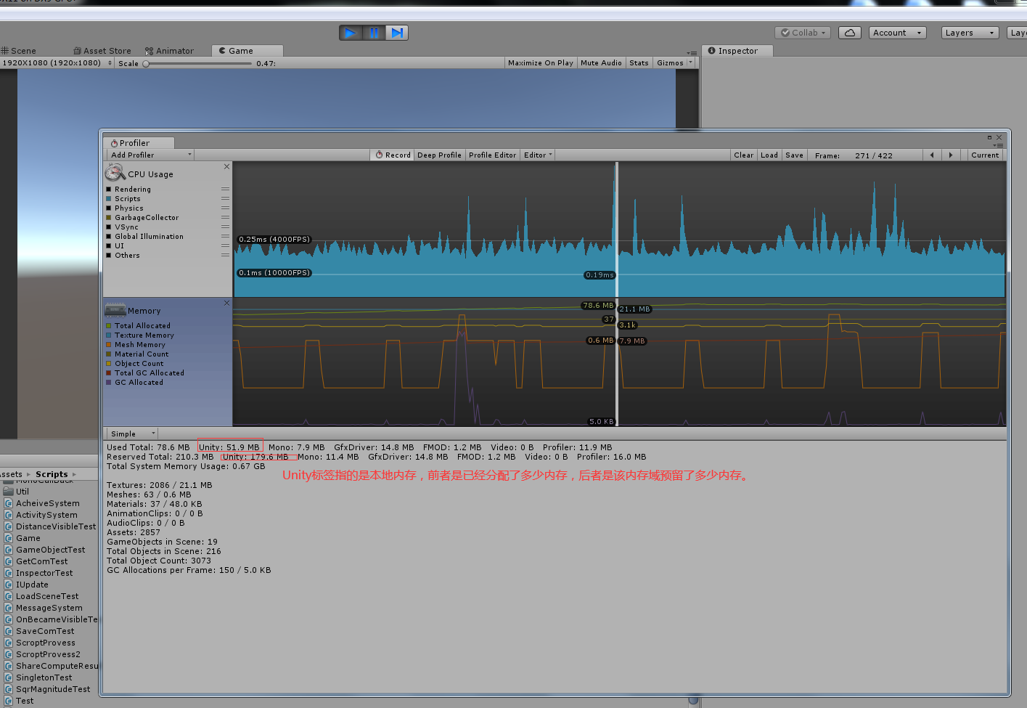The image size is (1027, 708).
Task: Open the Profile Editor button
Action: click(492, 155)
